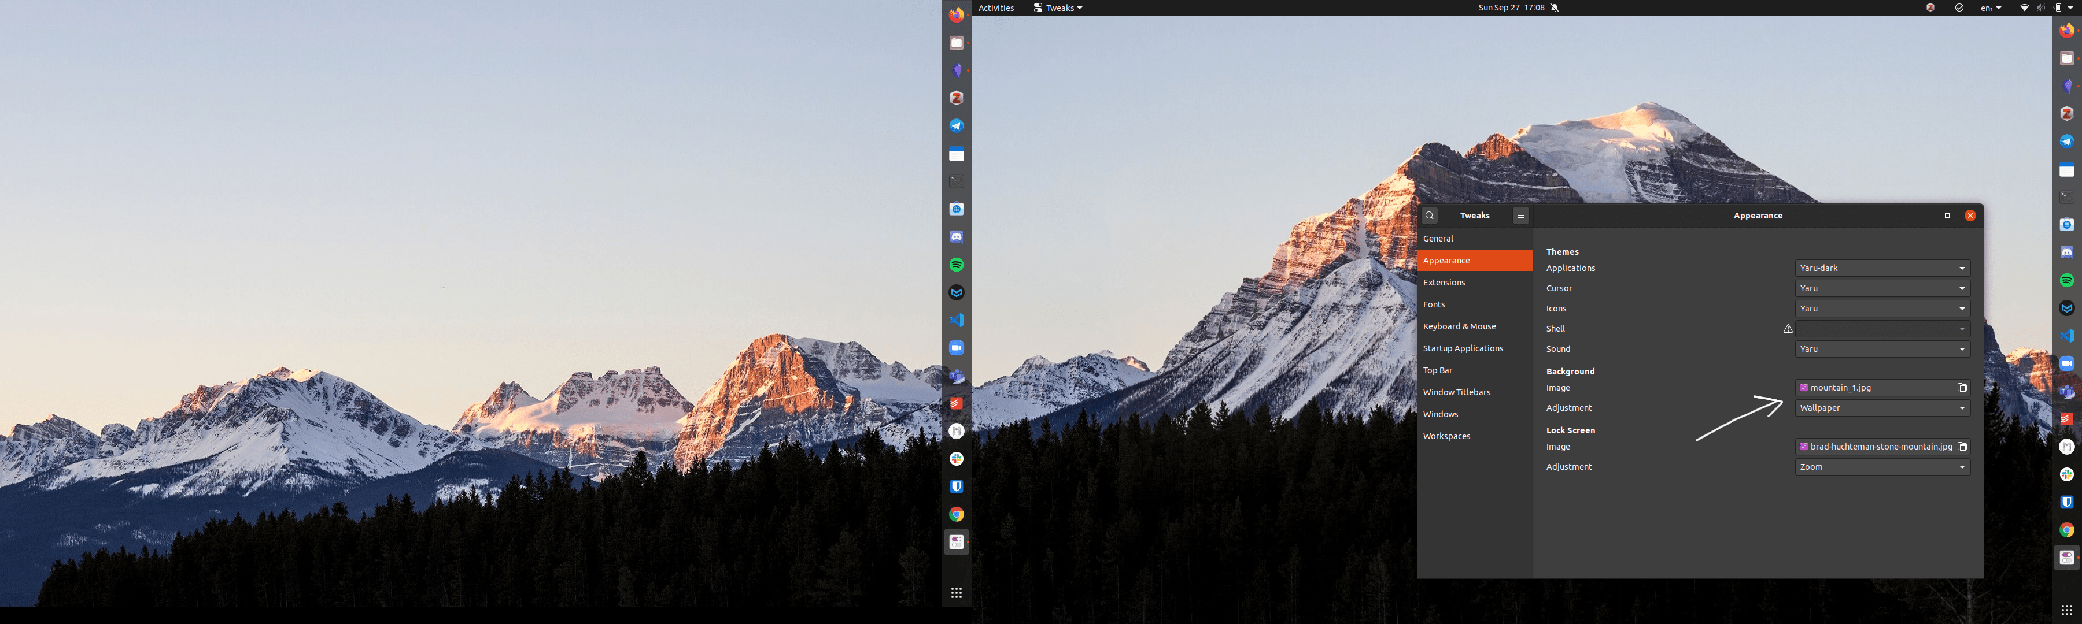
Task: Open the Icons theme dropdown
Action: [1881, 309]
